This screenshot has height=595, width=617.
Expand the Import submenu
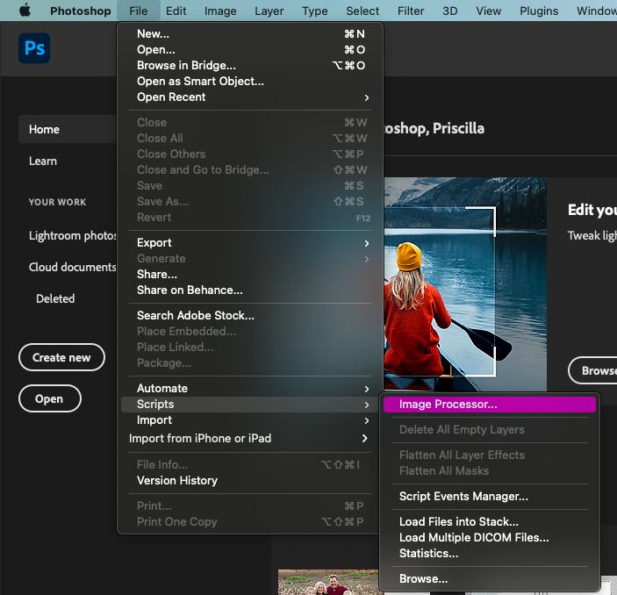250,419
